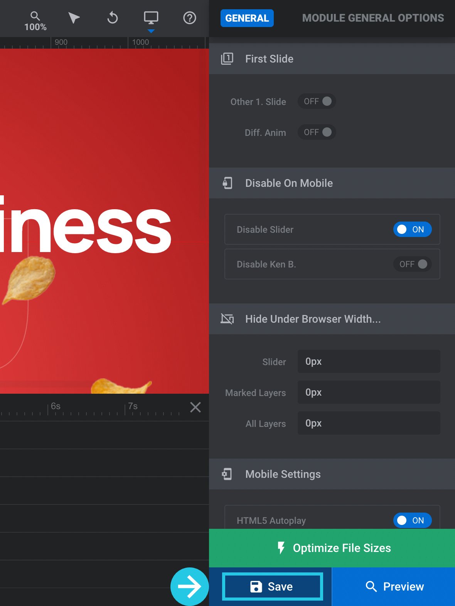455x606 pixels.
Task: Toggle Other 1. Slide switch
Action: click(317, 102)
